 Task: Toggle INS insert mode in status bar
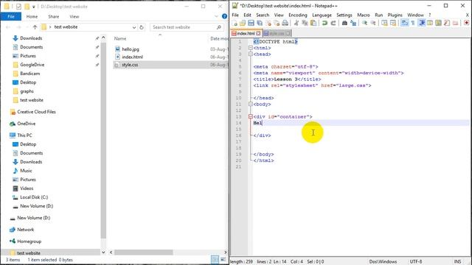[457, 261]
